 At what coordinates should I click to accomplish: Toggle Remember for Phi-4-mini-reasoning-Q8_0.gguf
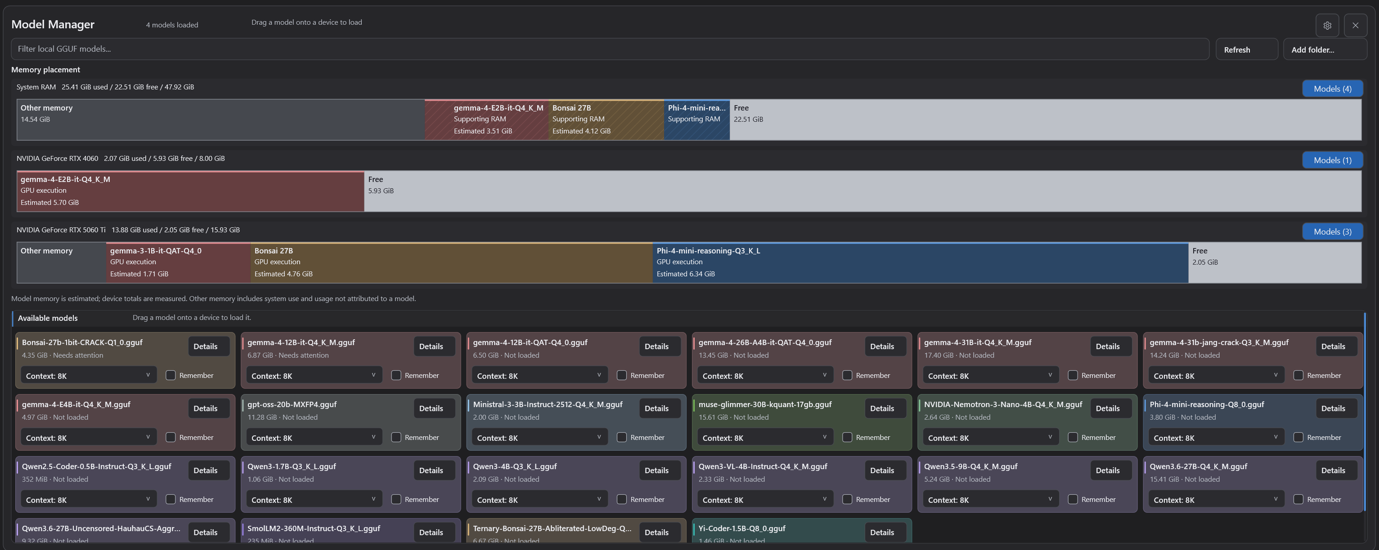pyautogui.click(x=1298, y=437)
